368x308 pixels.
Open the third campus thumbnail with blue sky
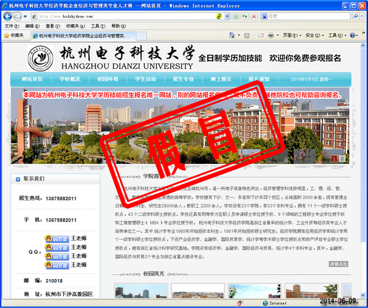point(255,291)
